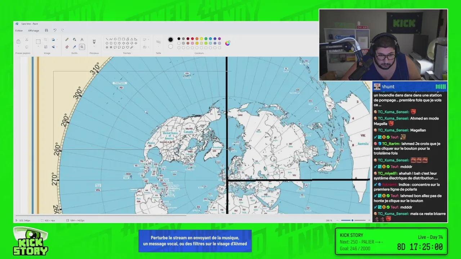Expand the Paste options arrow
Screen dimensions: 461x259
(x=18, y=46)
